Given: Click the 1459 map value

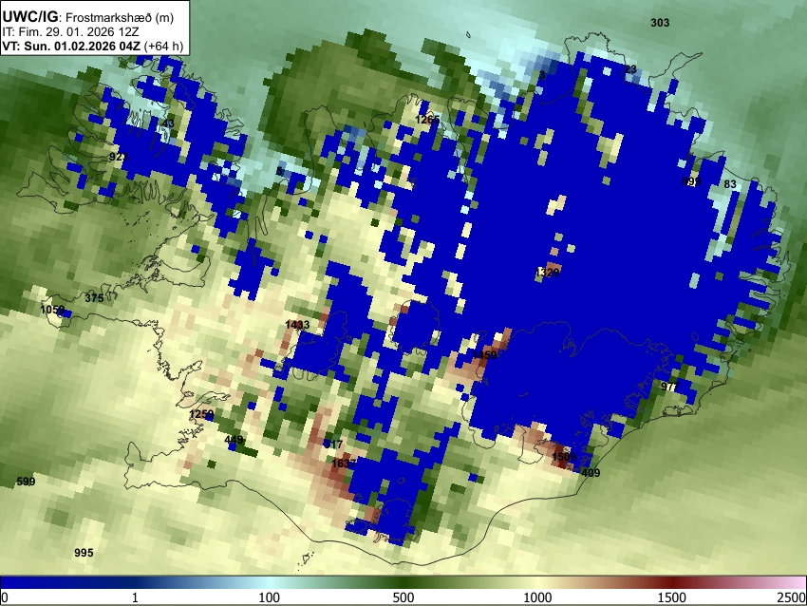Looking at the screenshot, I should [484, 355].
